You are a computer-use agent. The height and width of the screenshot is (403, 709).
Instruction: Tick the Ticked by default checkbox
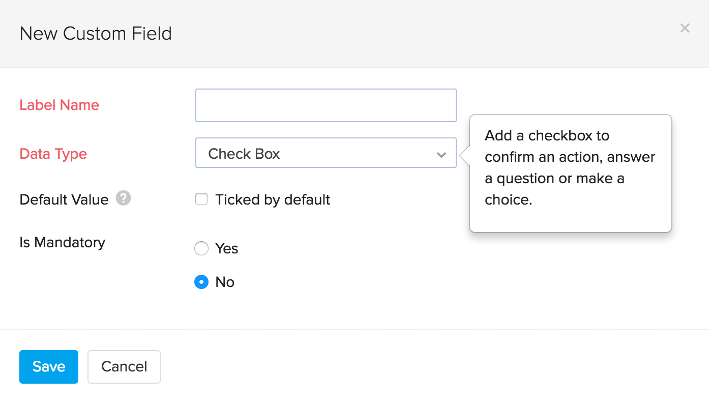pos(201,199)
